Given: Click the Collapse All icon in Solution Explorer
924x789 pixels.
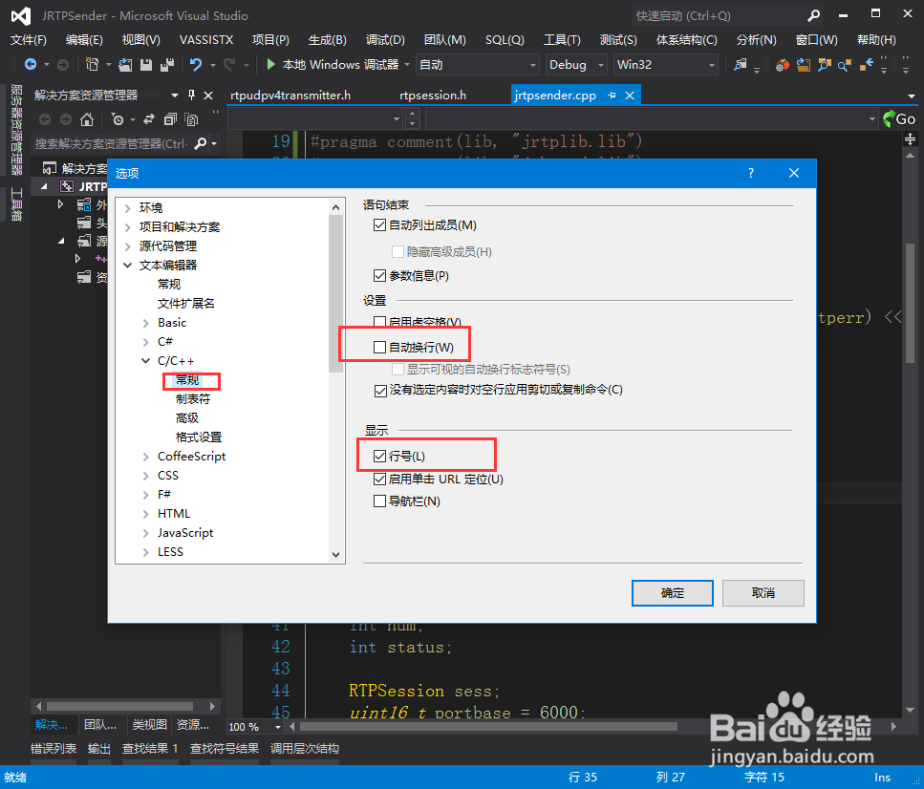Looking at the screenshot, I should [170, 120].
